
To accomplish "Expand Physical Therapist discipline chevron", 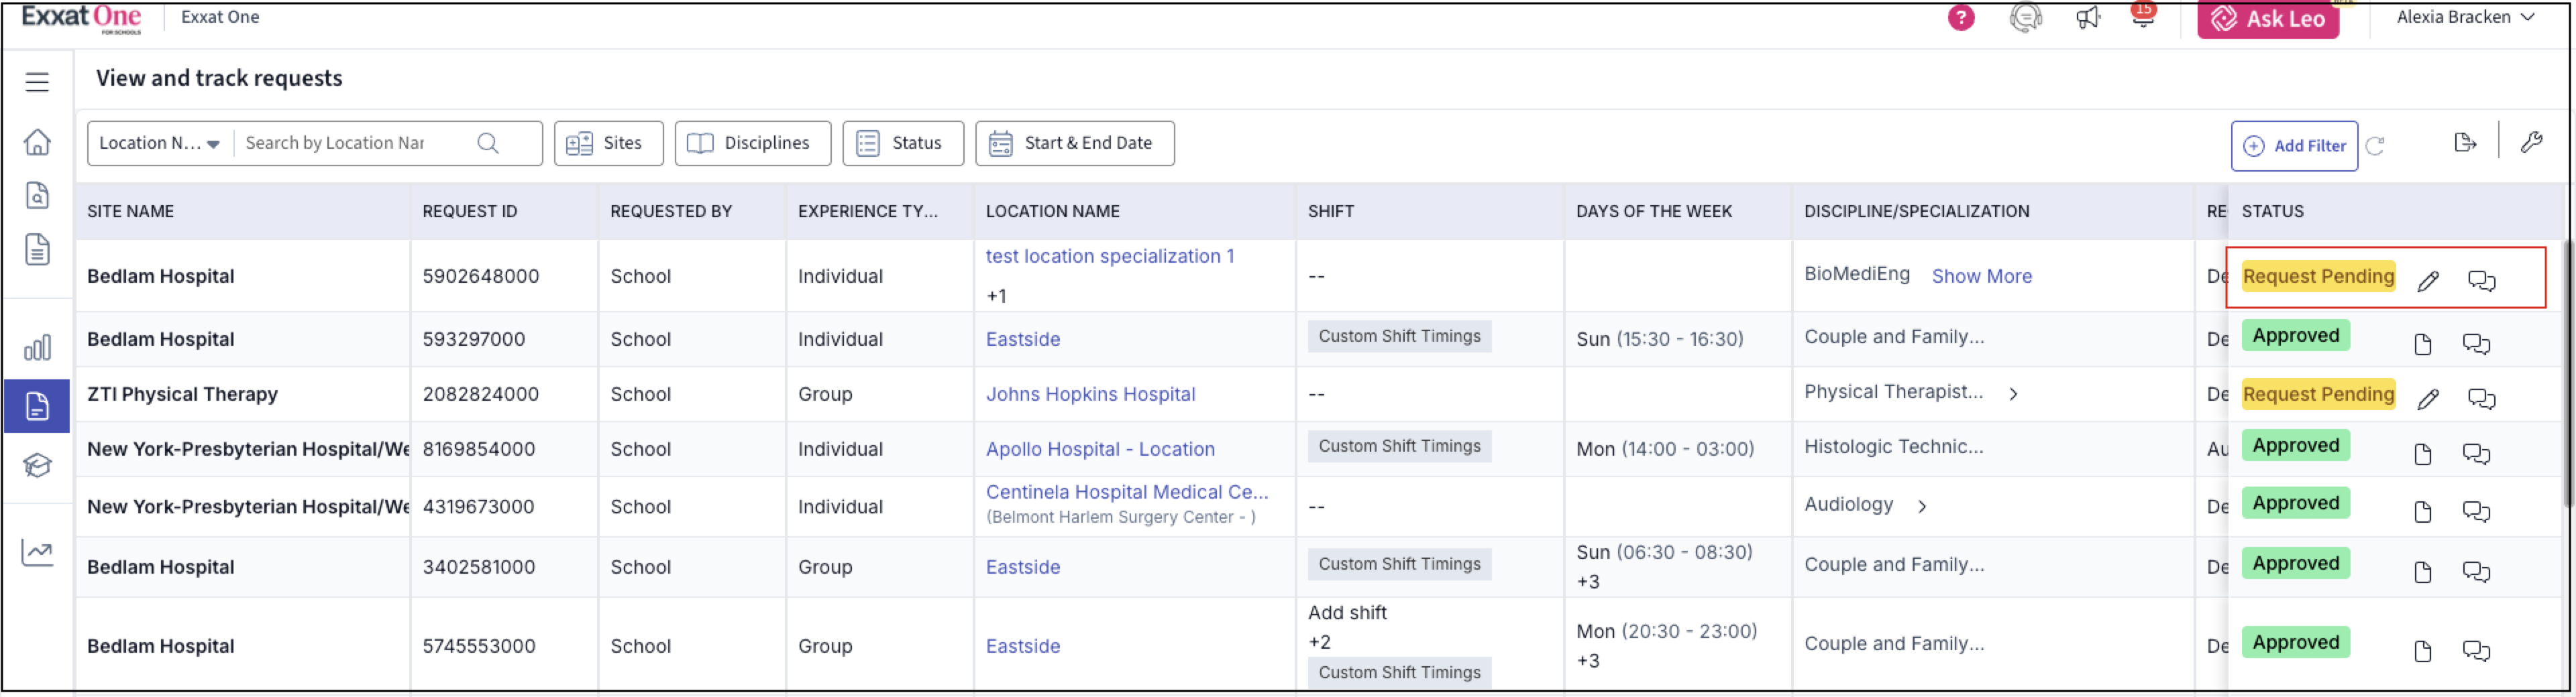I will (2013, 395).
